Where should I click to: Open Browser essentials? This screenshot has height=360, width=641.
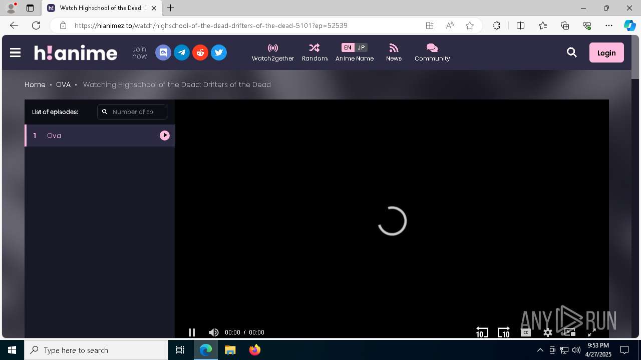[x=587, y=25]
